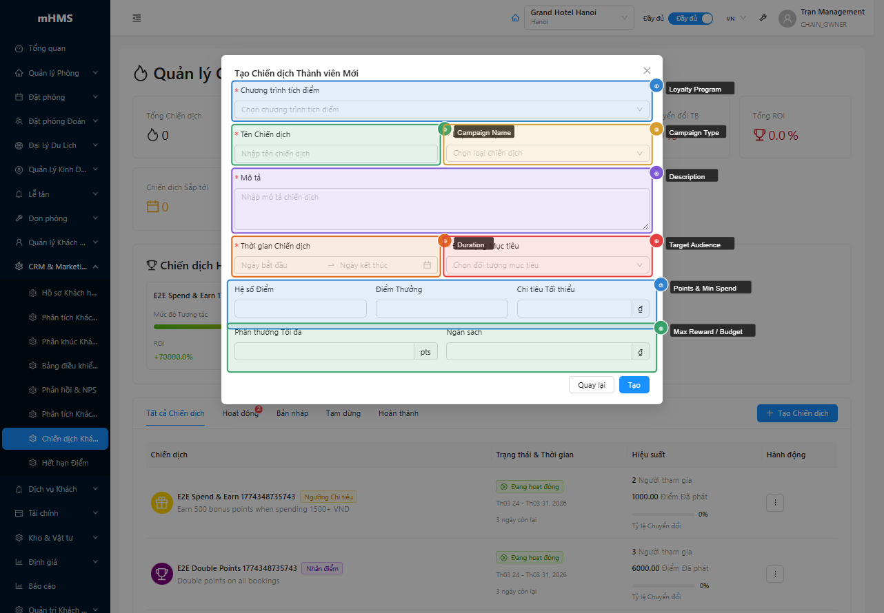Image resolution: width=884 pixels, height=613 pixels.
Task: Close the new campaign dialog
Action: click(x=647, y=70)
